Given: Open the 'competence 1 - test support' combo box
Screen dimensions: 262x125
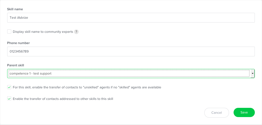Looking at the screenshot, I should 128,74.
